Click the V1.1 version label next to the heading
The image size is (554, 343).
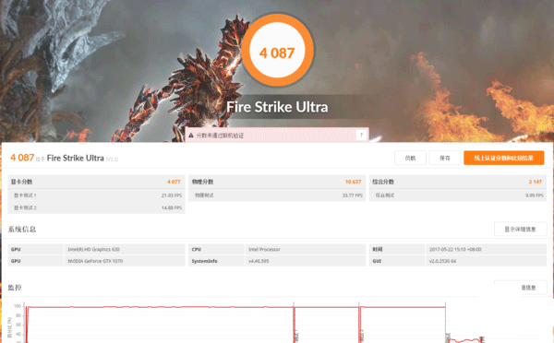click(x=112, y=160)
